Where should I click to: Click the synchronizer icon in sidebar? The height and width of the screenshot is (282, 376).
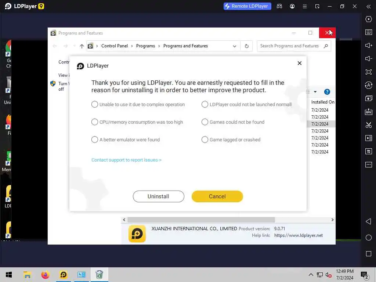click(369, 151)
